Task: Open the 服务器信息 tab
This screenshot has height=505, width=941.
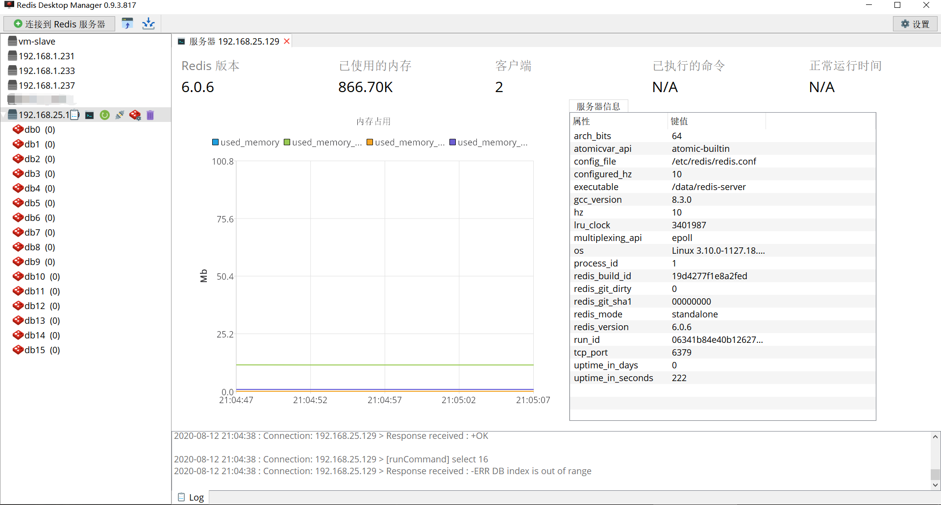Action: pos(598,106)
